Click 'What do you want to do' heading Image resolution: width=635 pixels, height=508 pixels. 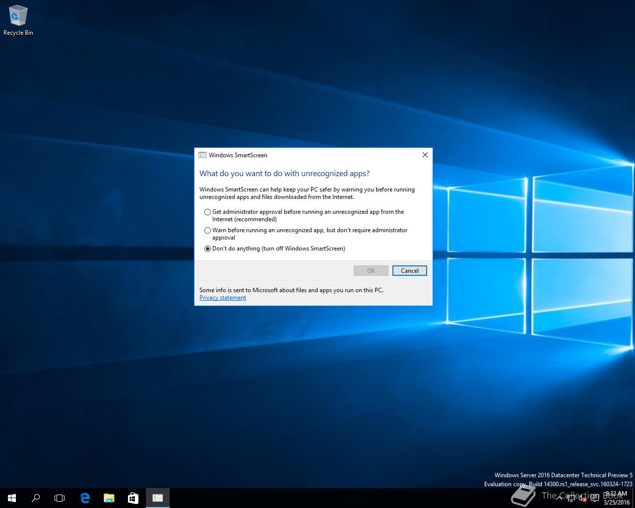point(284,174)
